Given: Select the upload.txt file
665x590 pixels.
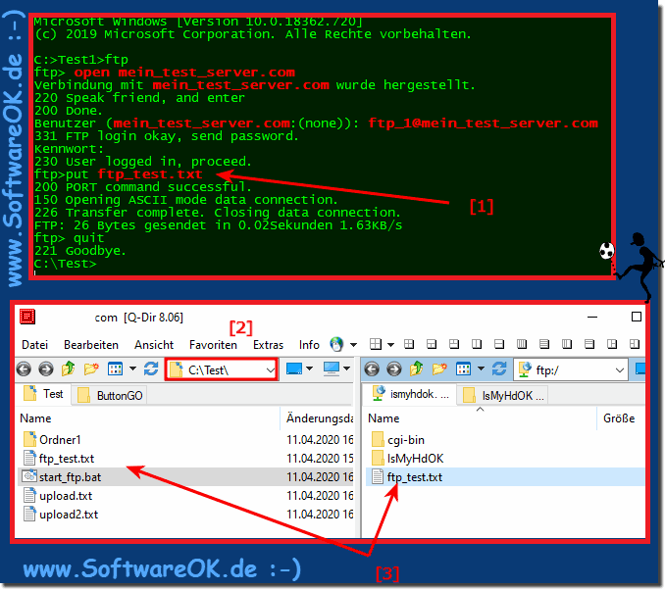Looking at the screenshot, I should click(x=58, y=496).
